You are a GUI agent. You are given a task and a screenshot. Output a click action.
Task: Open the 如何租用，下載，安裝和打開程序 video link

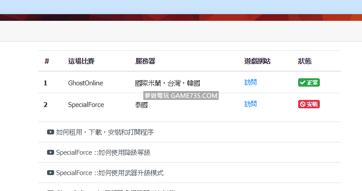coord(105,132)
